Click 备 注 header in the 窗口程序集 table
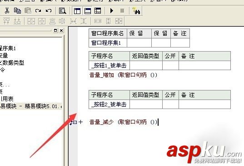 click(x=180, y=33)
